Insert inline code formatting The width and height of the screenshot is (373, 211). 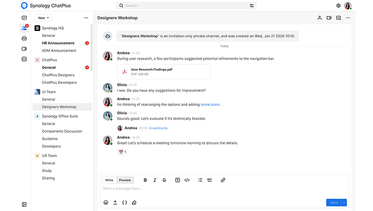tap(187, 180)
